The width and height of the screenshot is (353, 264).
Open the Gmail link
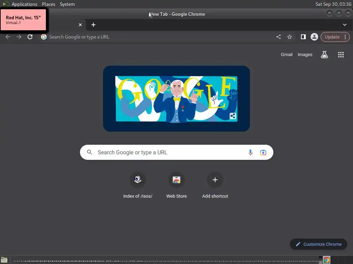click(x=286, y=55)
